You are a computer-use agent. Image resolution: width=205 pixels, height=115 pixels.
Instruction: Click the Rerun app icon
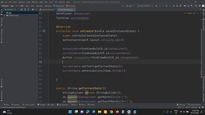click(156, 6)
